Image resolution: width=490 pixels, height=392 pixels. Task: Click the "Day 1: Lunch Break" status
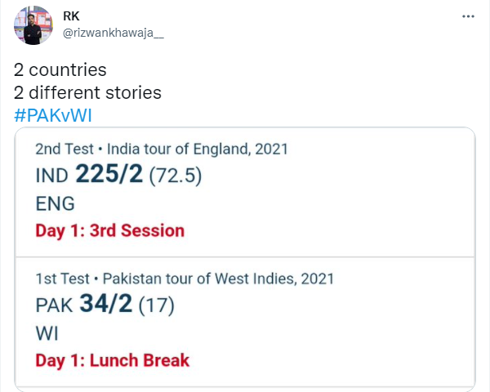(112, 360)
